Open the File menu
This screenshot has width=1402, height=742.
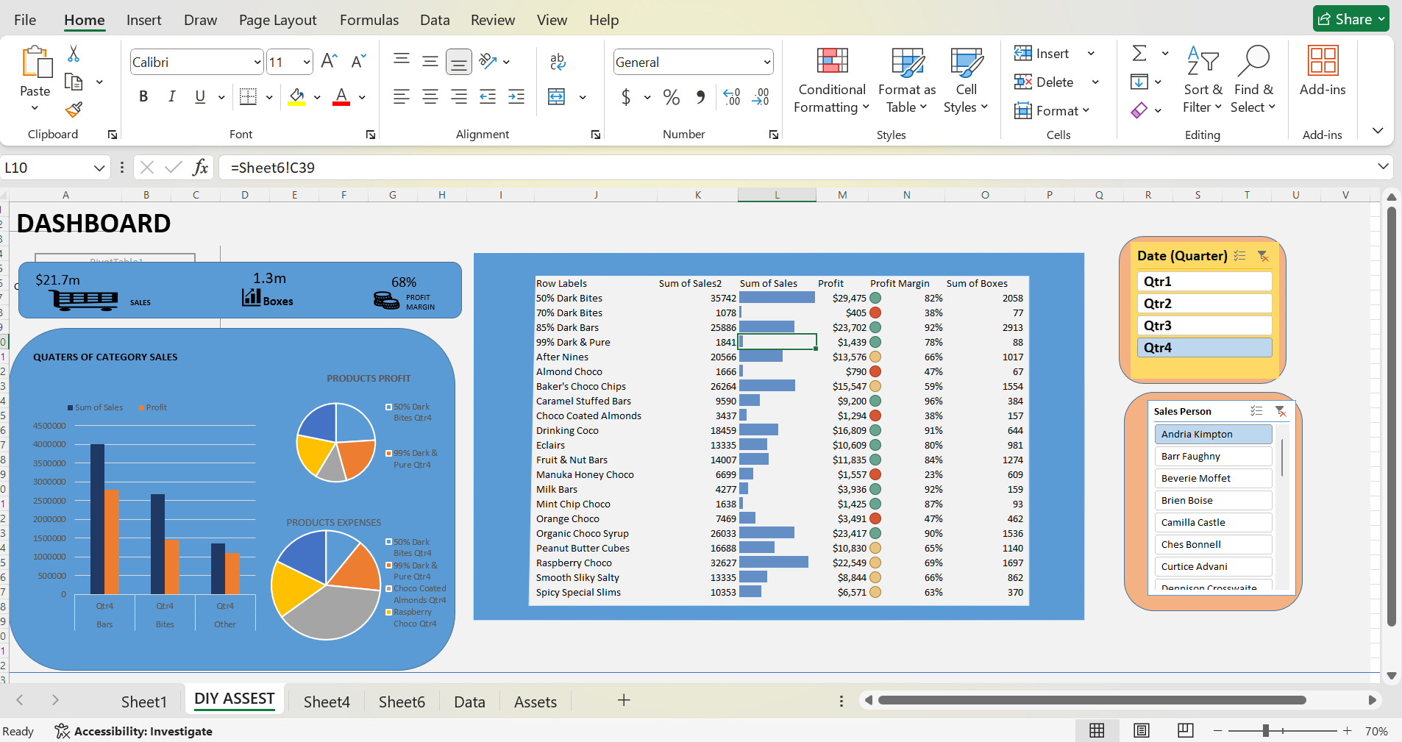pos(25,20)
